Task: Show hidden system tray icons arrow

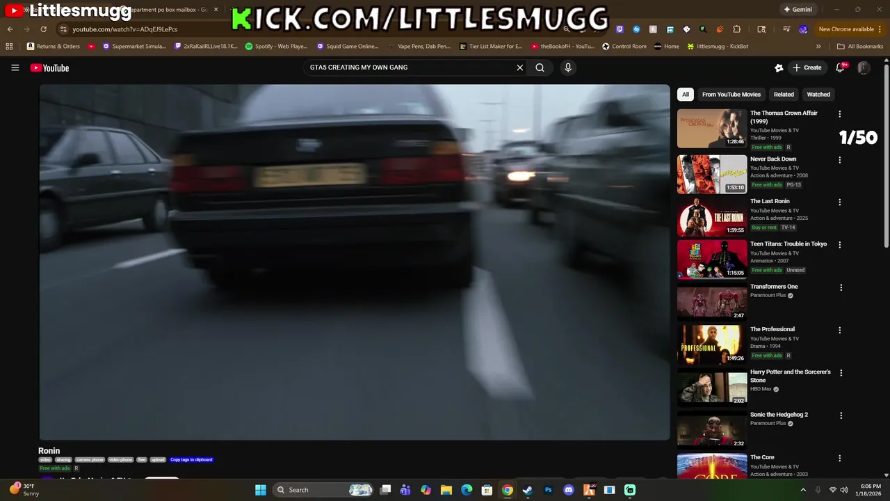Action: click(x=803, y=490)
